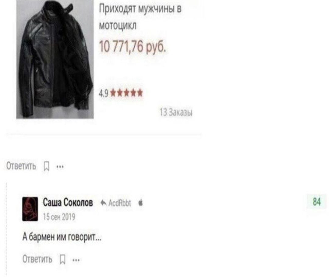Click Ответить under the first comment
Screen dimensions: 329x277
point(21,166)
